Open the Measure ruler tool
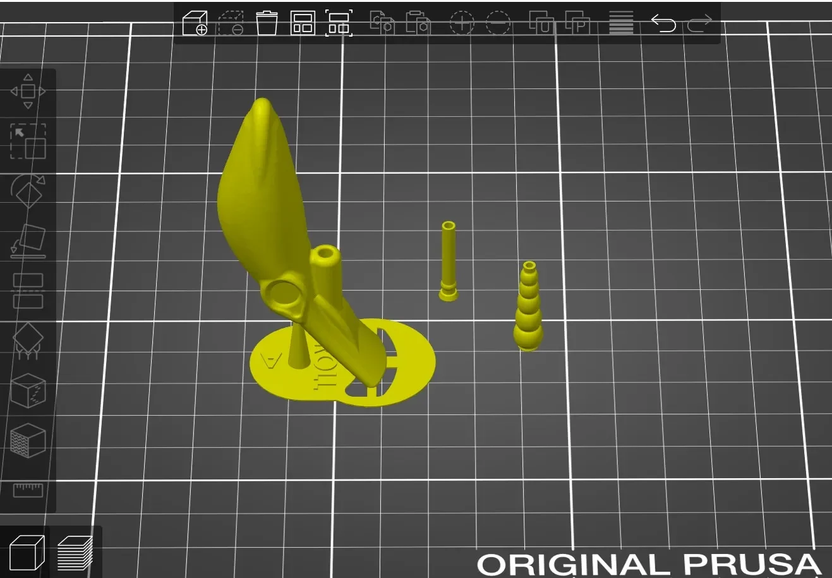This screenshot has width=832, height=578. point(28,490)
